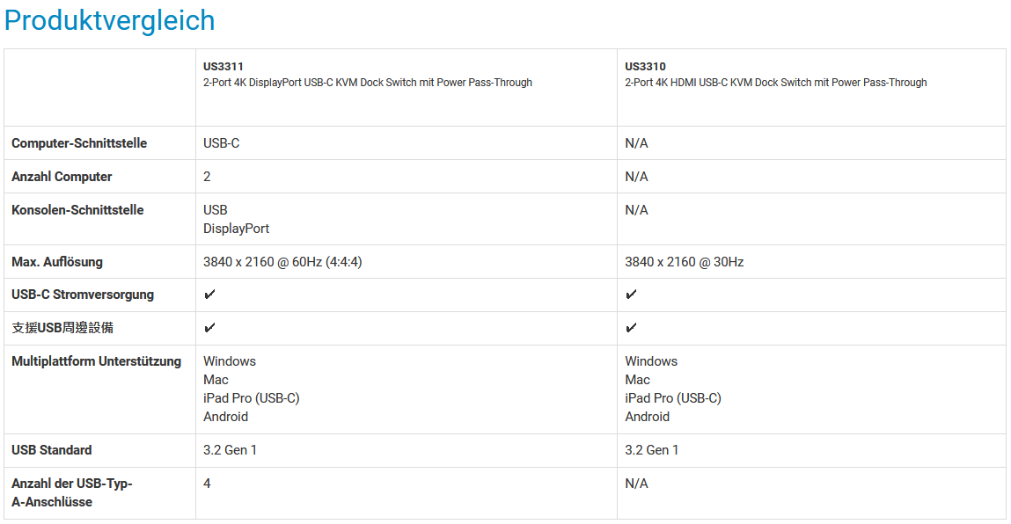Screen dimensions: 1011x524
Task: Click the Max. Auflösung row label
Action: (x=57, y=262)
